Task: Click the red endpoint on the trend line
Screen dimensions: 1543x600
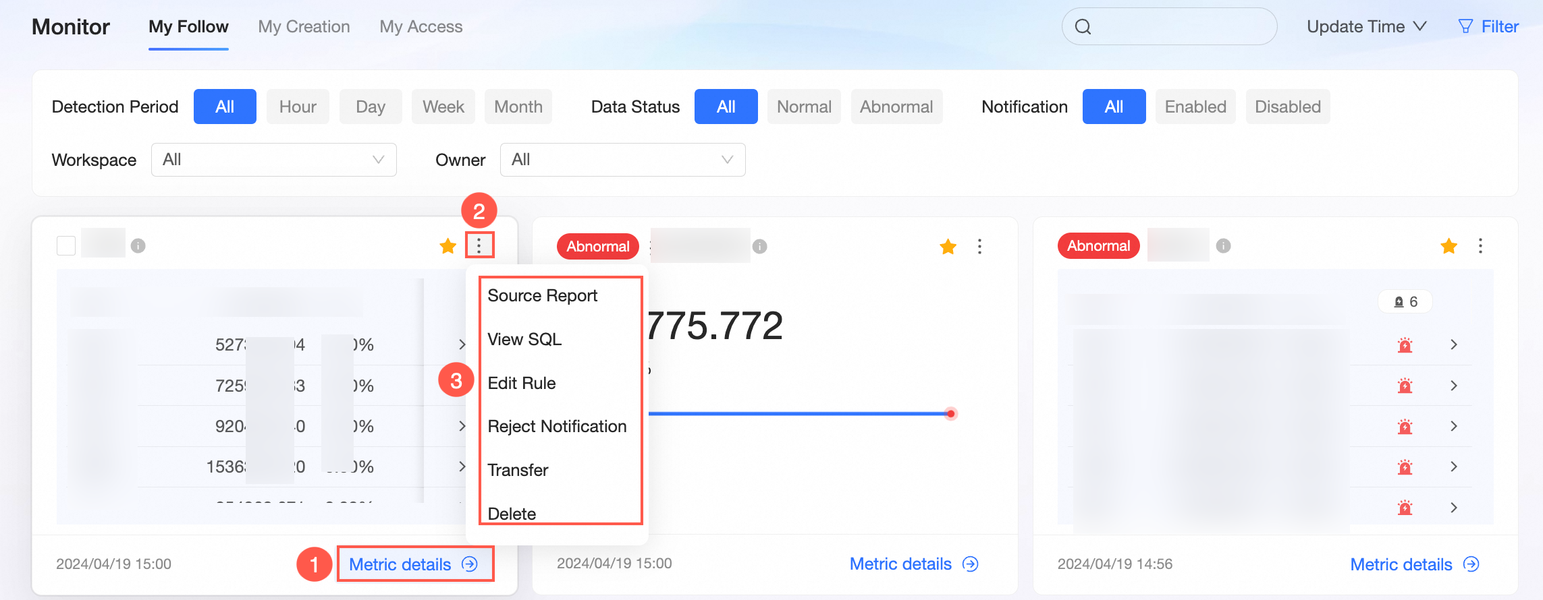Action: tap(950, 413)
